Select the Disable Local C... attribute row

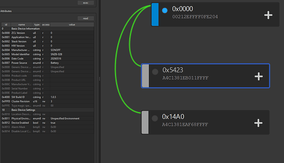pos(48,131)
